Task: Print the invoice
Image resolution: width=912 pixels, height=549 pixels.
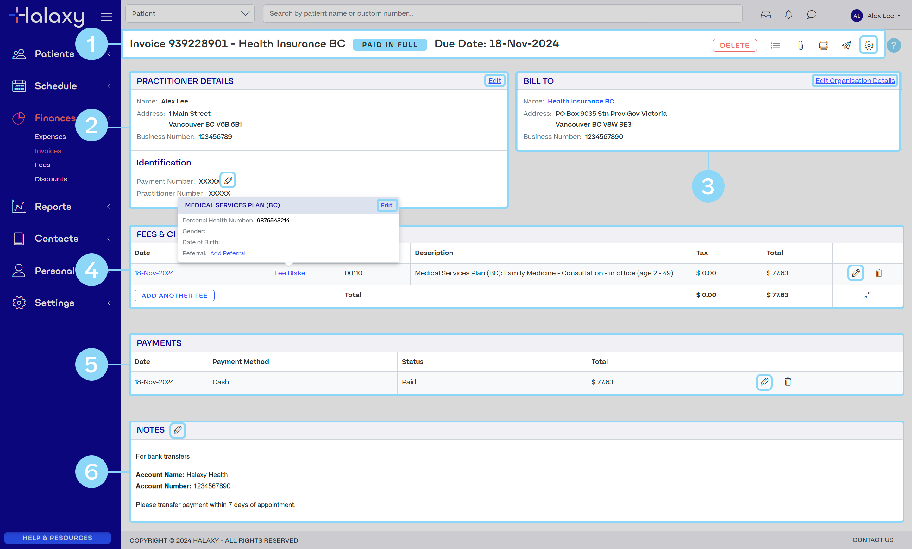Action: [823, 45]
